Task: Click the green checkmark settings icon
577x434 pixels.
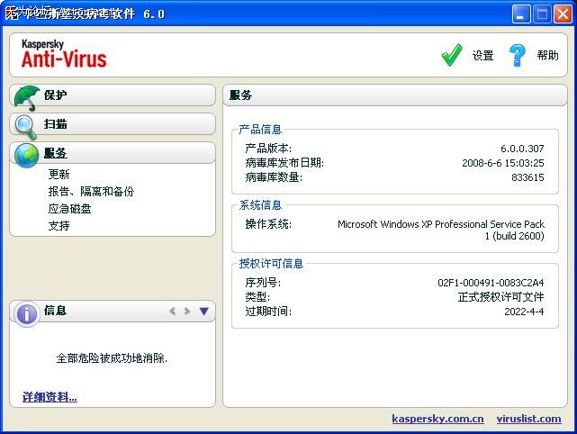Action: (x=452, y=56)
